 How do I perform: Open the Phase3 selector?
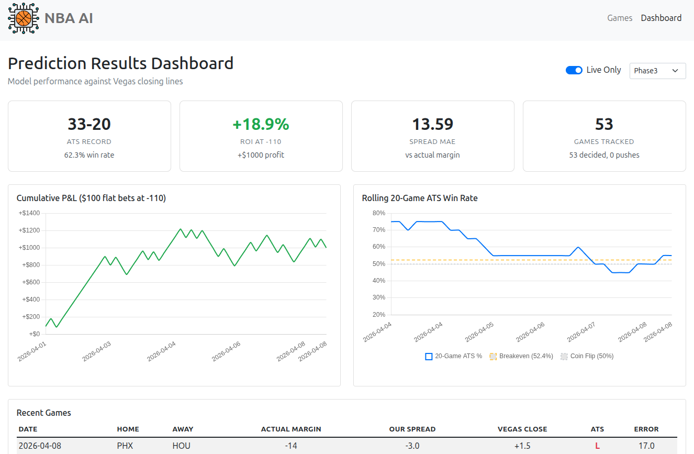click(657, 71)
